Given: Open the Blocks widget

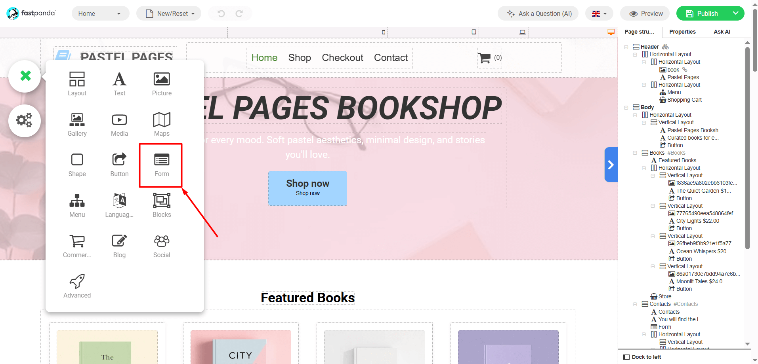Looking at the screenshot, I should pos(161,205).
